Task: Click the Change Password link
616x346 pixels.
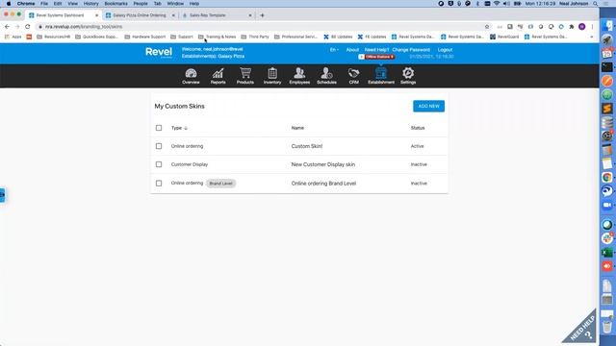Action: pyautogui.click(x=411, y=50)
